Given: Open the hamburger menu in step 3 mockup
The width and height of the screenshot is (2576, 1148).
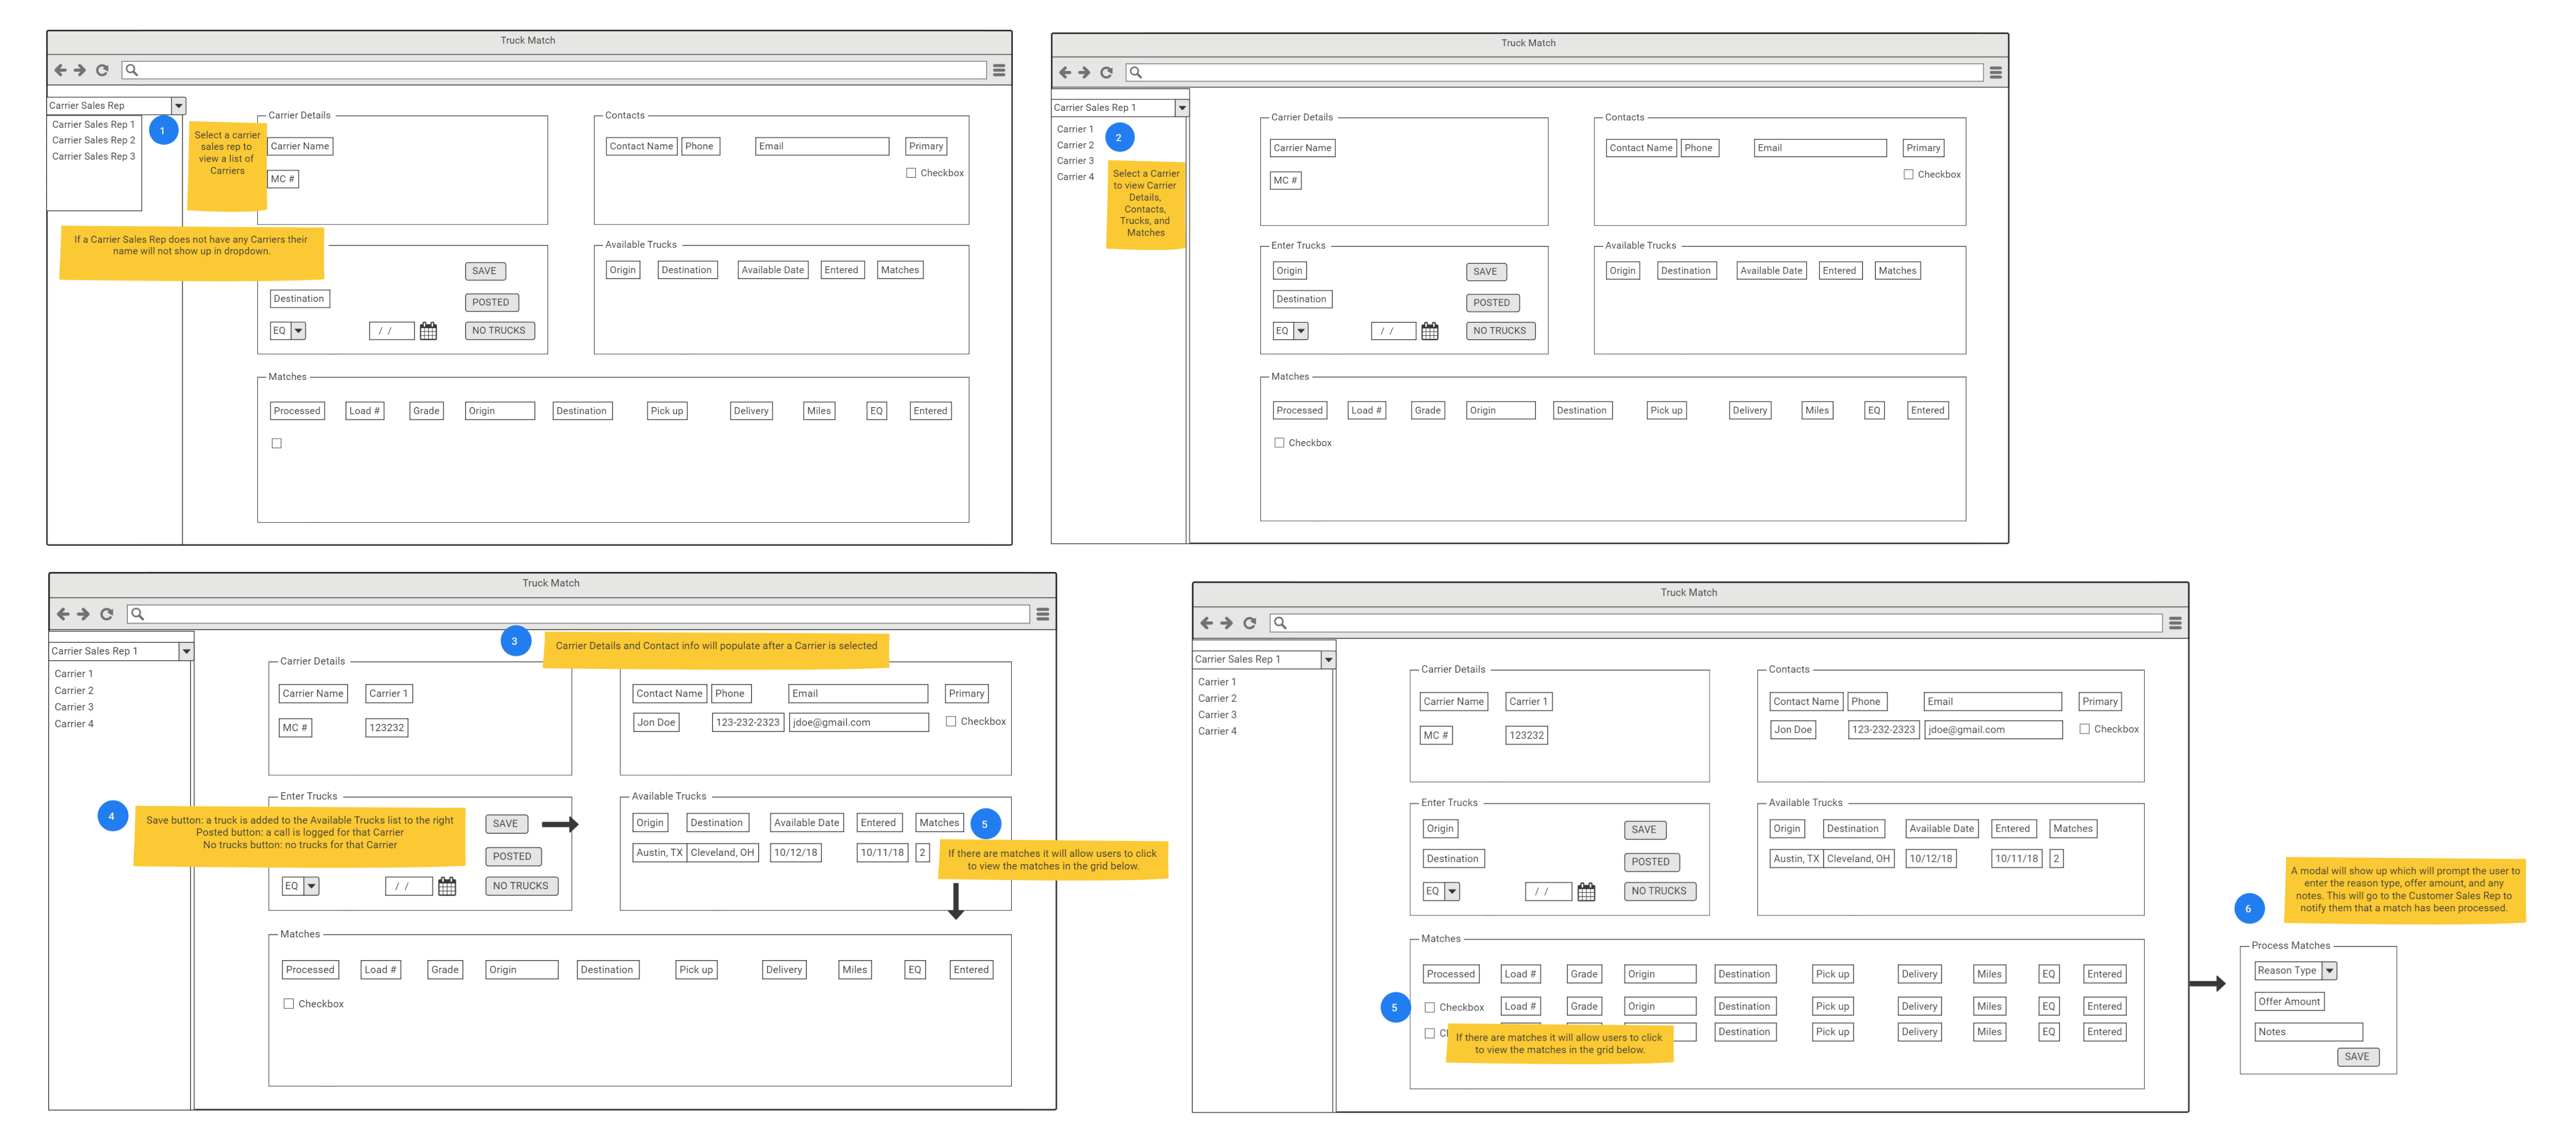Looking at the screenshot, I should point(1042,614).
